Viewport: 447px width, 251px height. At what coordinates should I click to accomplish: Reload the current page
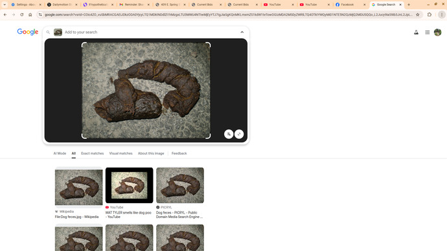coord(21,14)
